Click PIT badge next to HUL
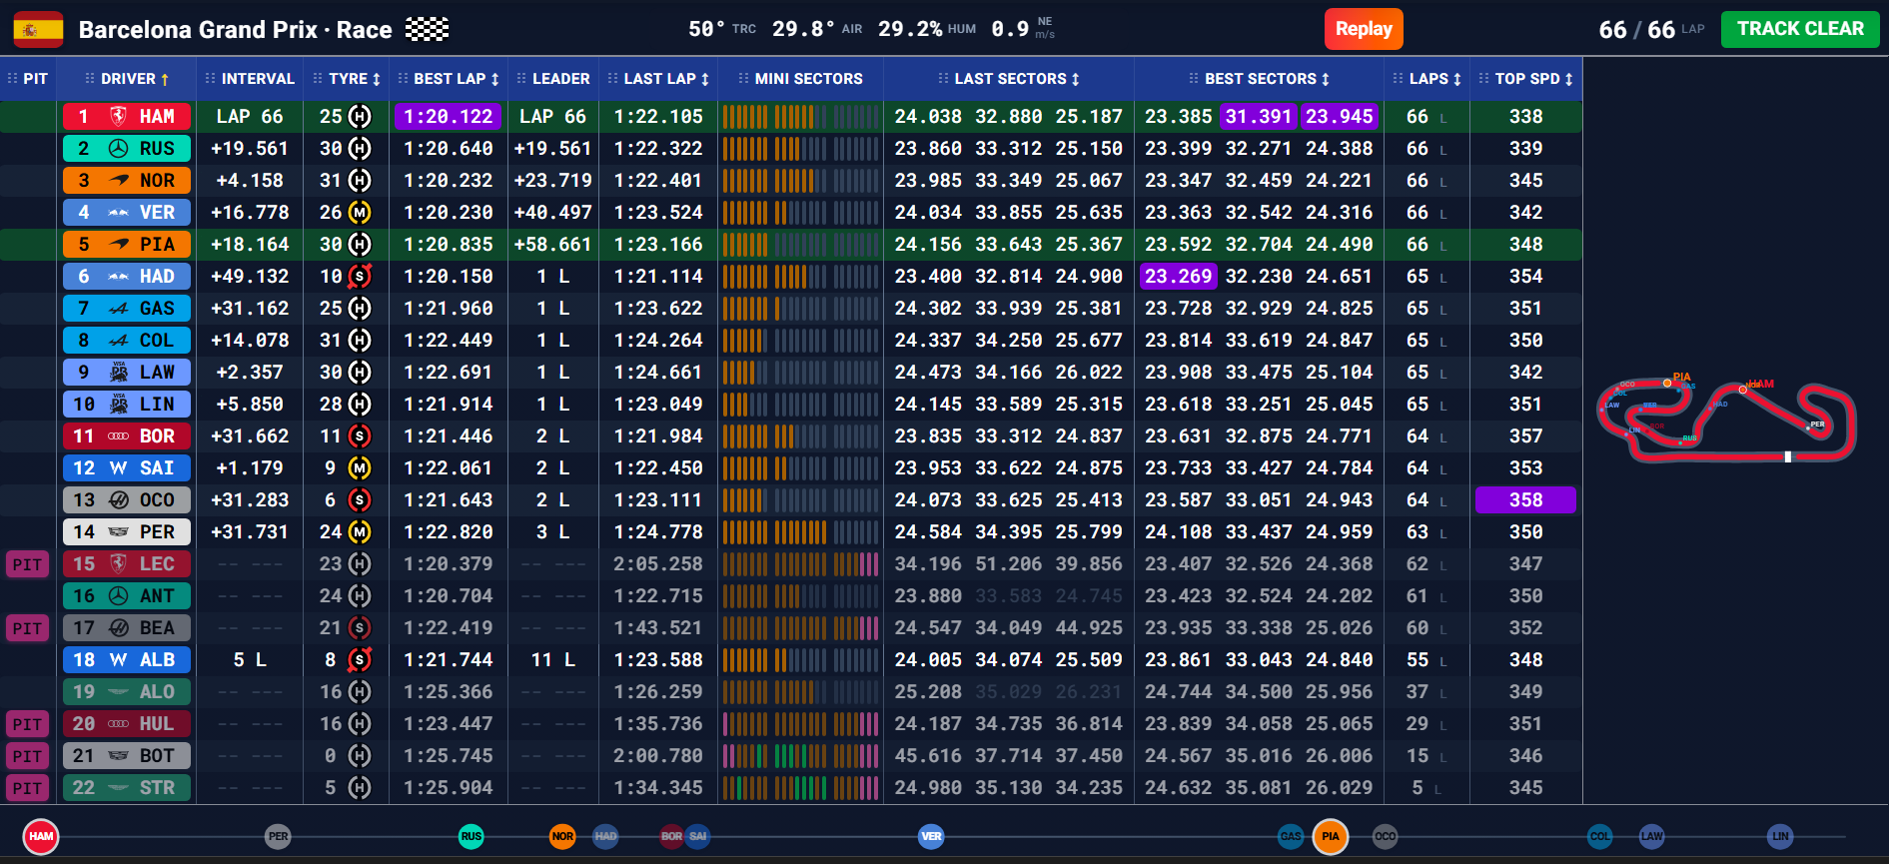 point(27,724)
